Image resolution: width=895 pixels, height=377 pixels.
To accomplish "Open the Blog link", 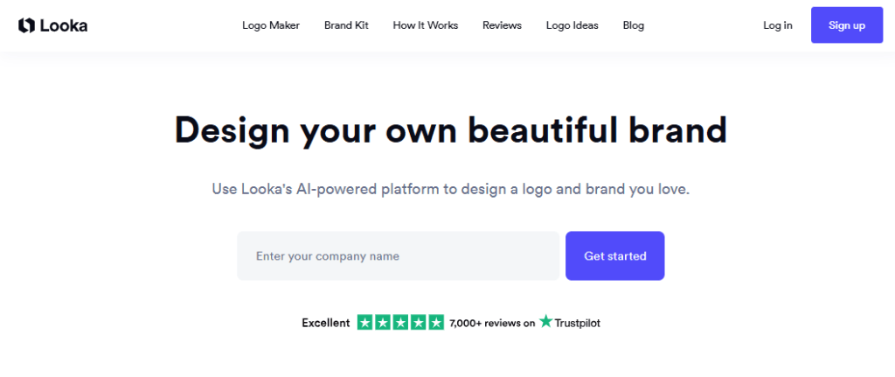I will 634,25.
